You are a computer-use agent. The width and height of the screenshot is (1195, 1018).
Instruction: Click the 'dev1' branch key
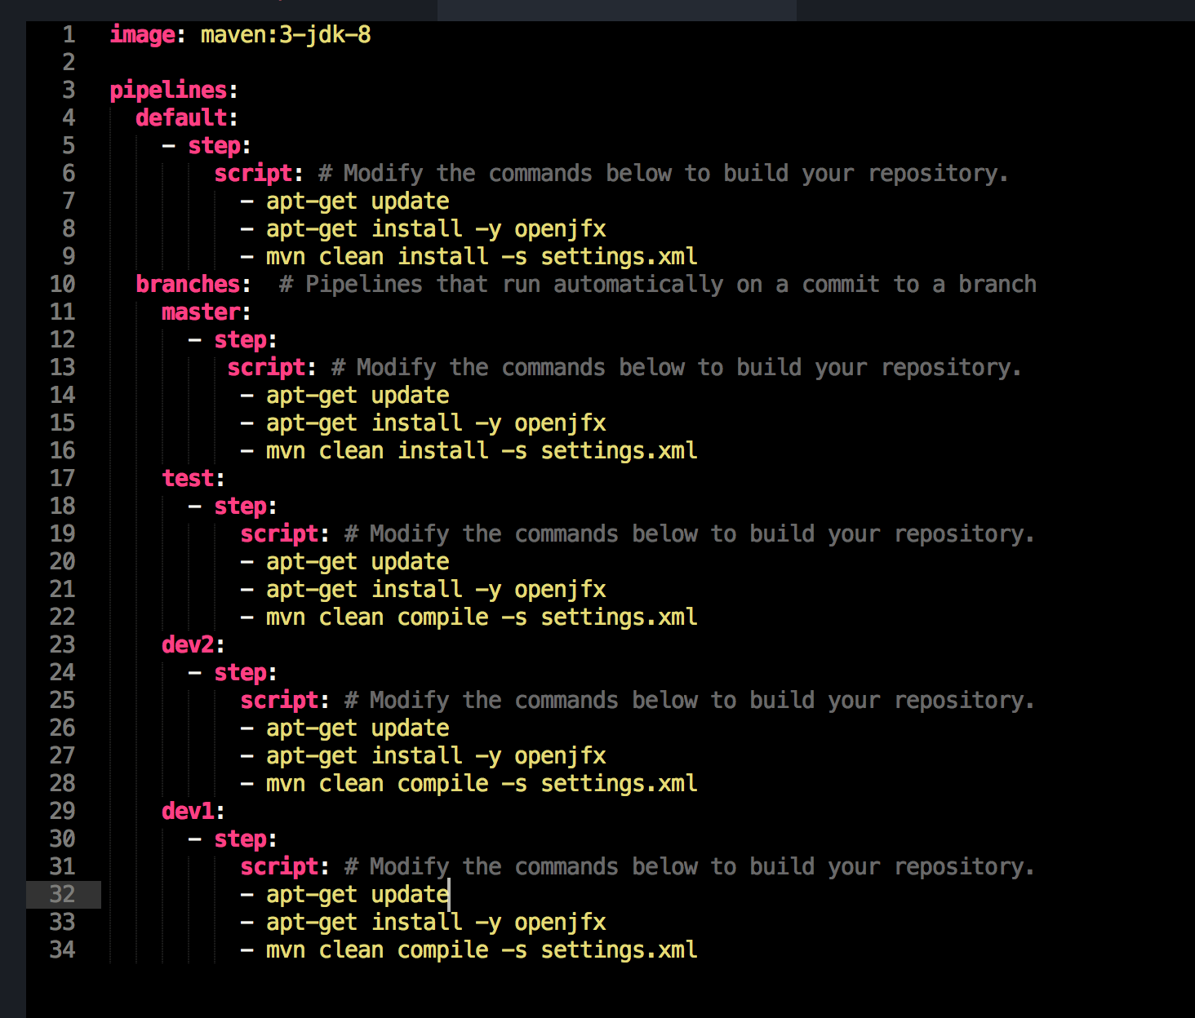188,812
